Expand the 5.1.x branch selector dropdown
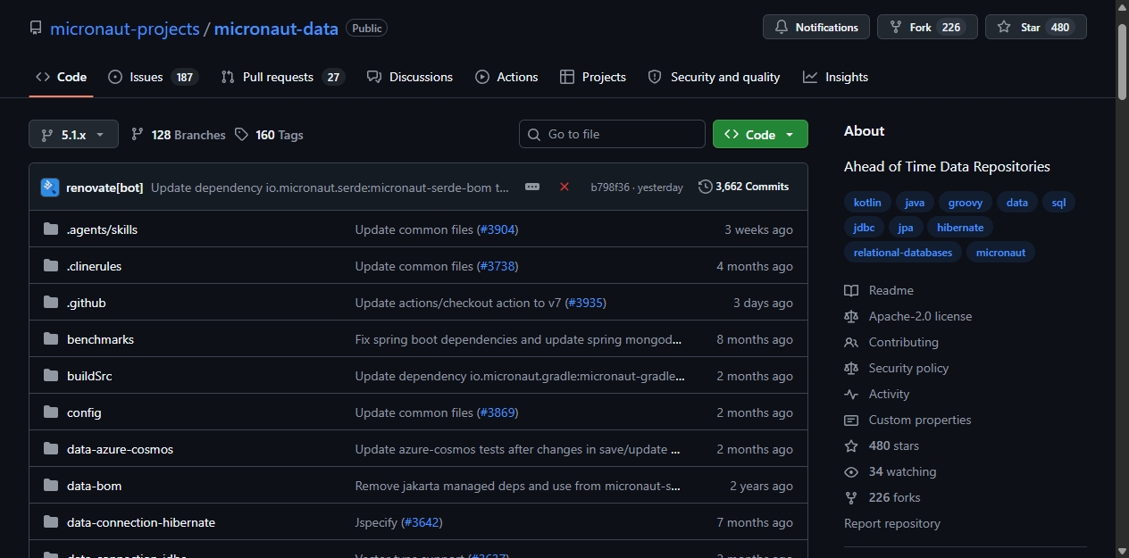Viewport: 1129px width, 558px height. (x=73, y=135)
